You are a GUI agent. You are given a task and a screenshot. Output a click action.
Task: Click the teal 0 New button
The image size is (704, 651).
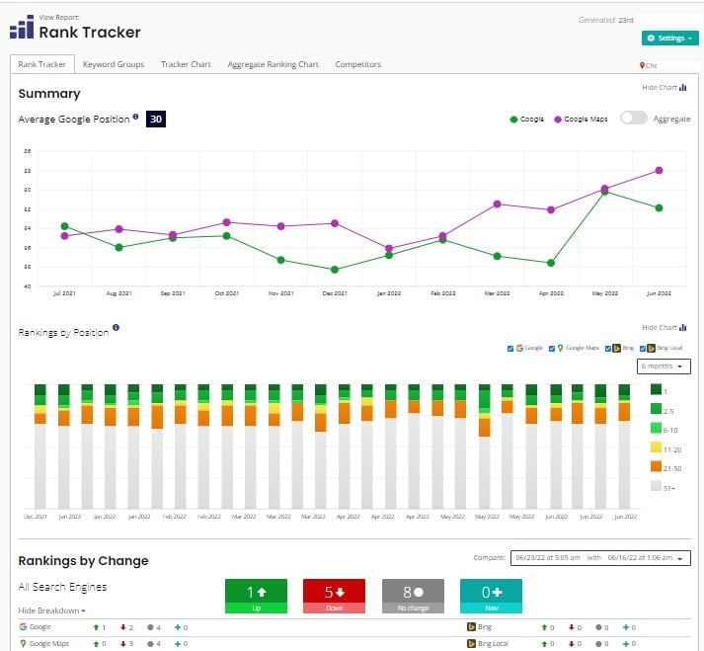[x=491, y=597]
